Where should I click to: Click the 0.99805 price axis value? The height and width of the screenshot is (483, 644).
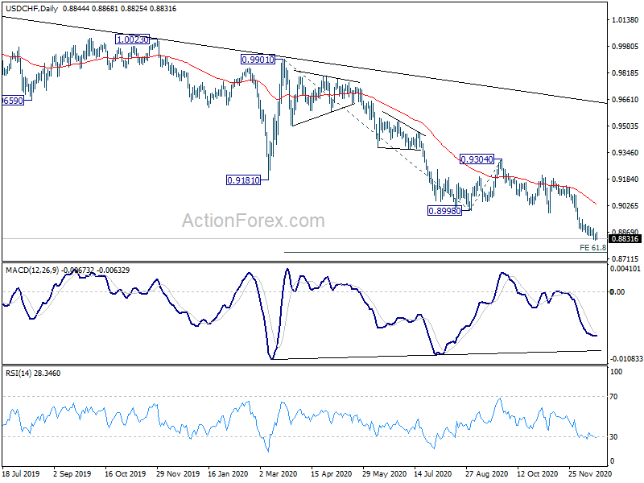pos(625,47)
